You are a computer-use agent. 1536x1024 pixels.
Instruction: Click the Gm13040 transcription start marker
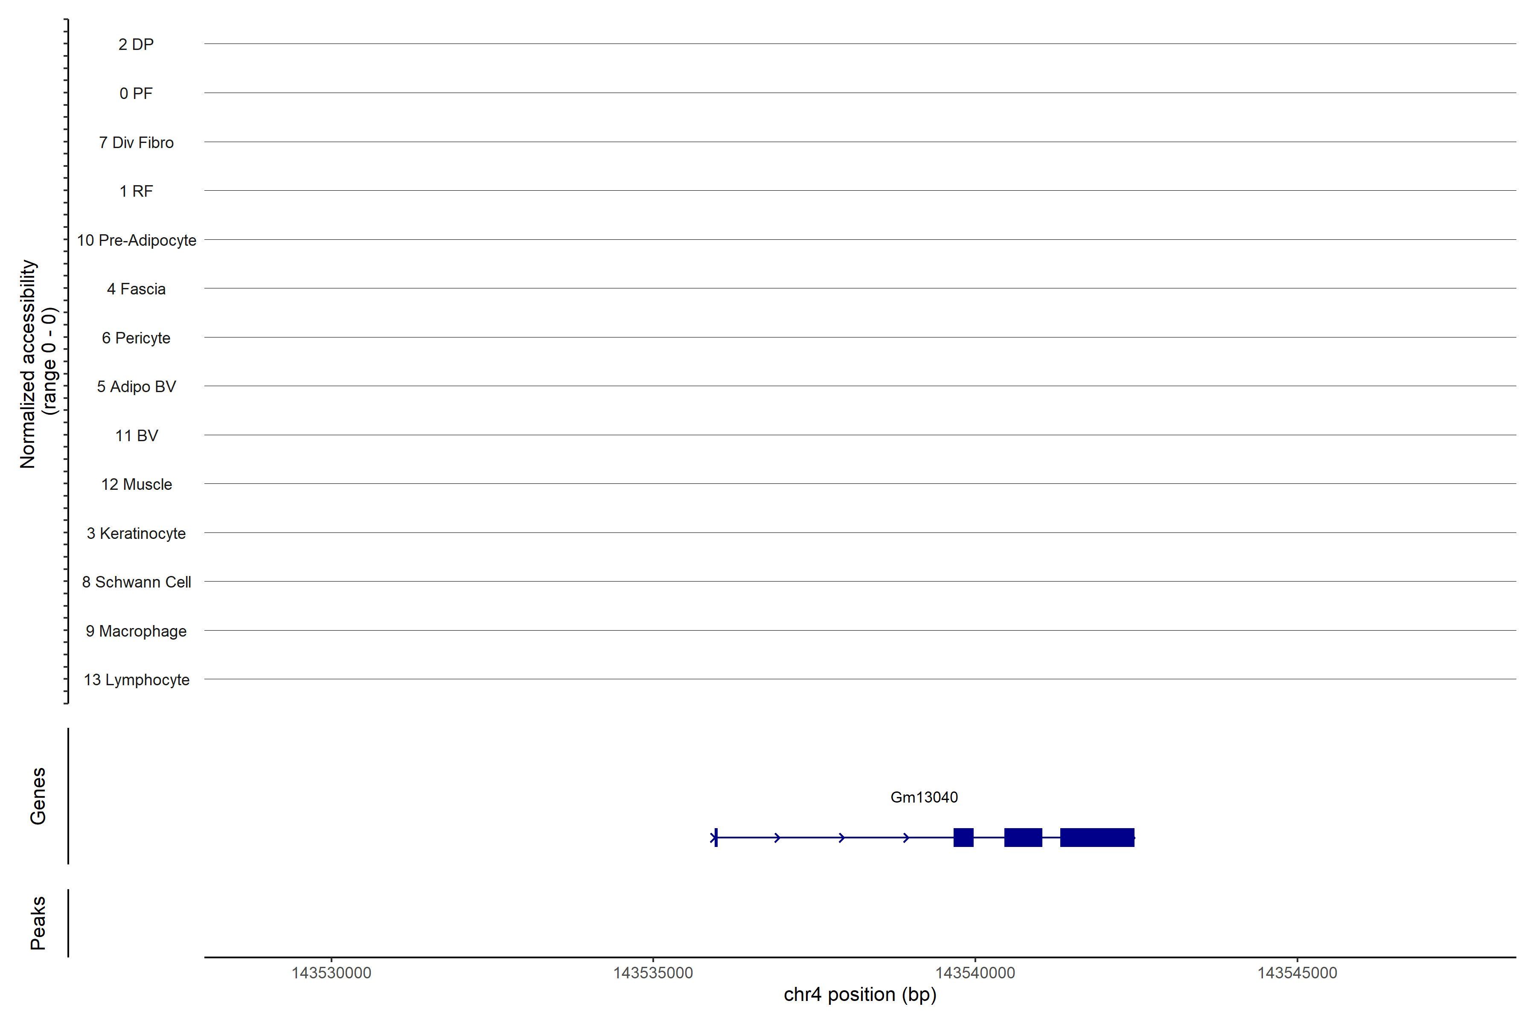tap(716, 837)
